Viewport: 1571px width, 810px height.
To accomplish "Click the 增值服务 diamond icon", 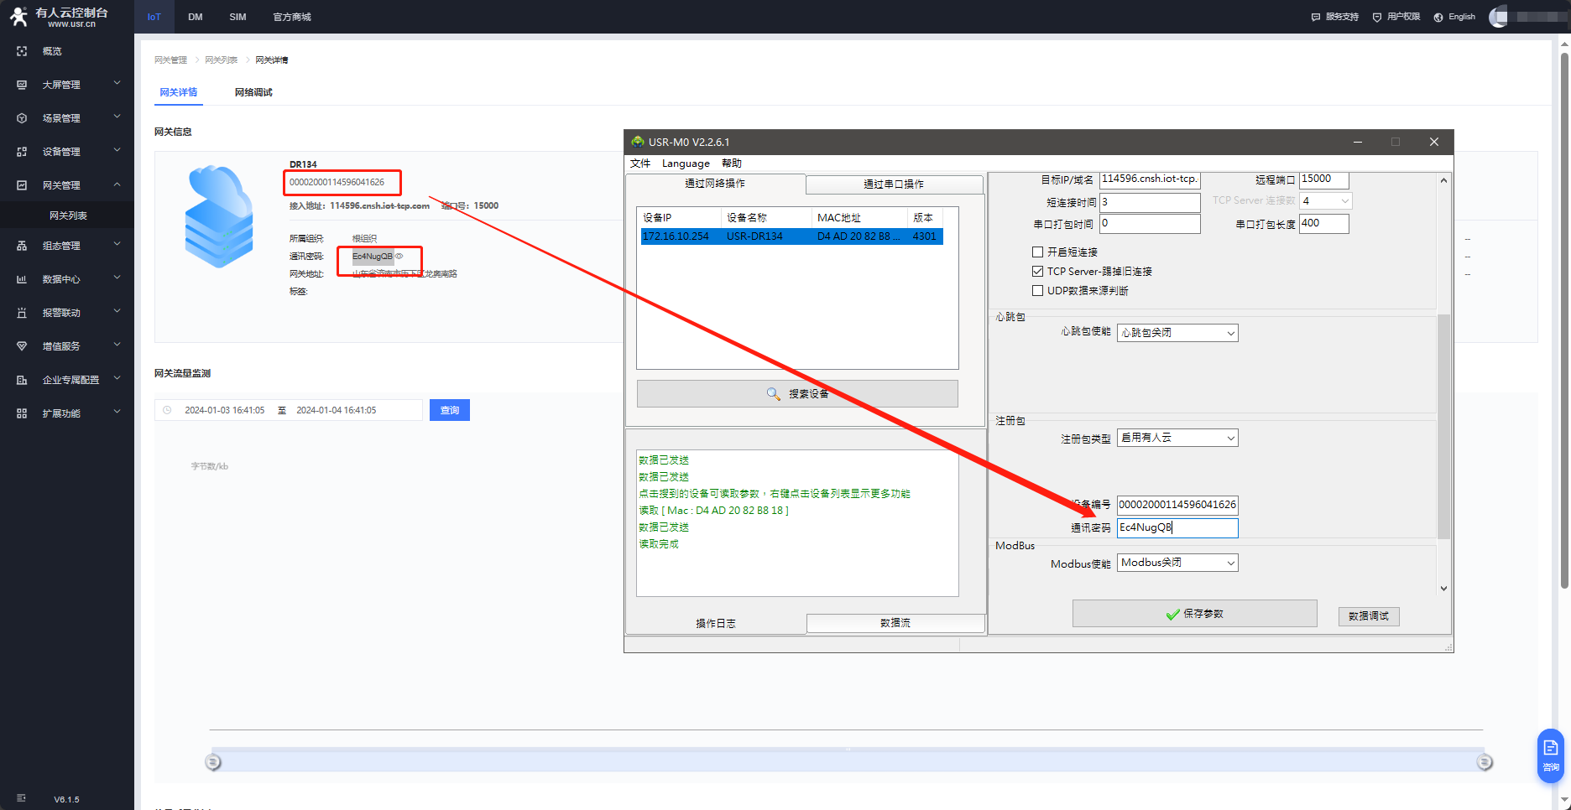I will click(x=22, y=346).
